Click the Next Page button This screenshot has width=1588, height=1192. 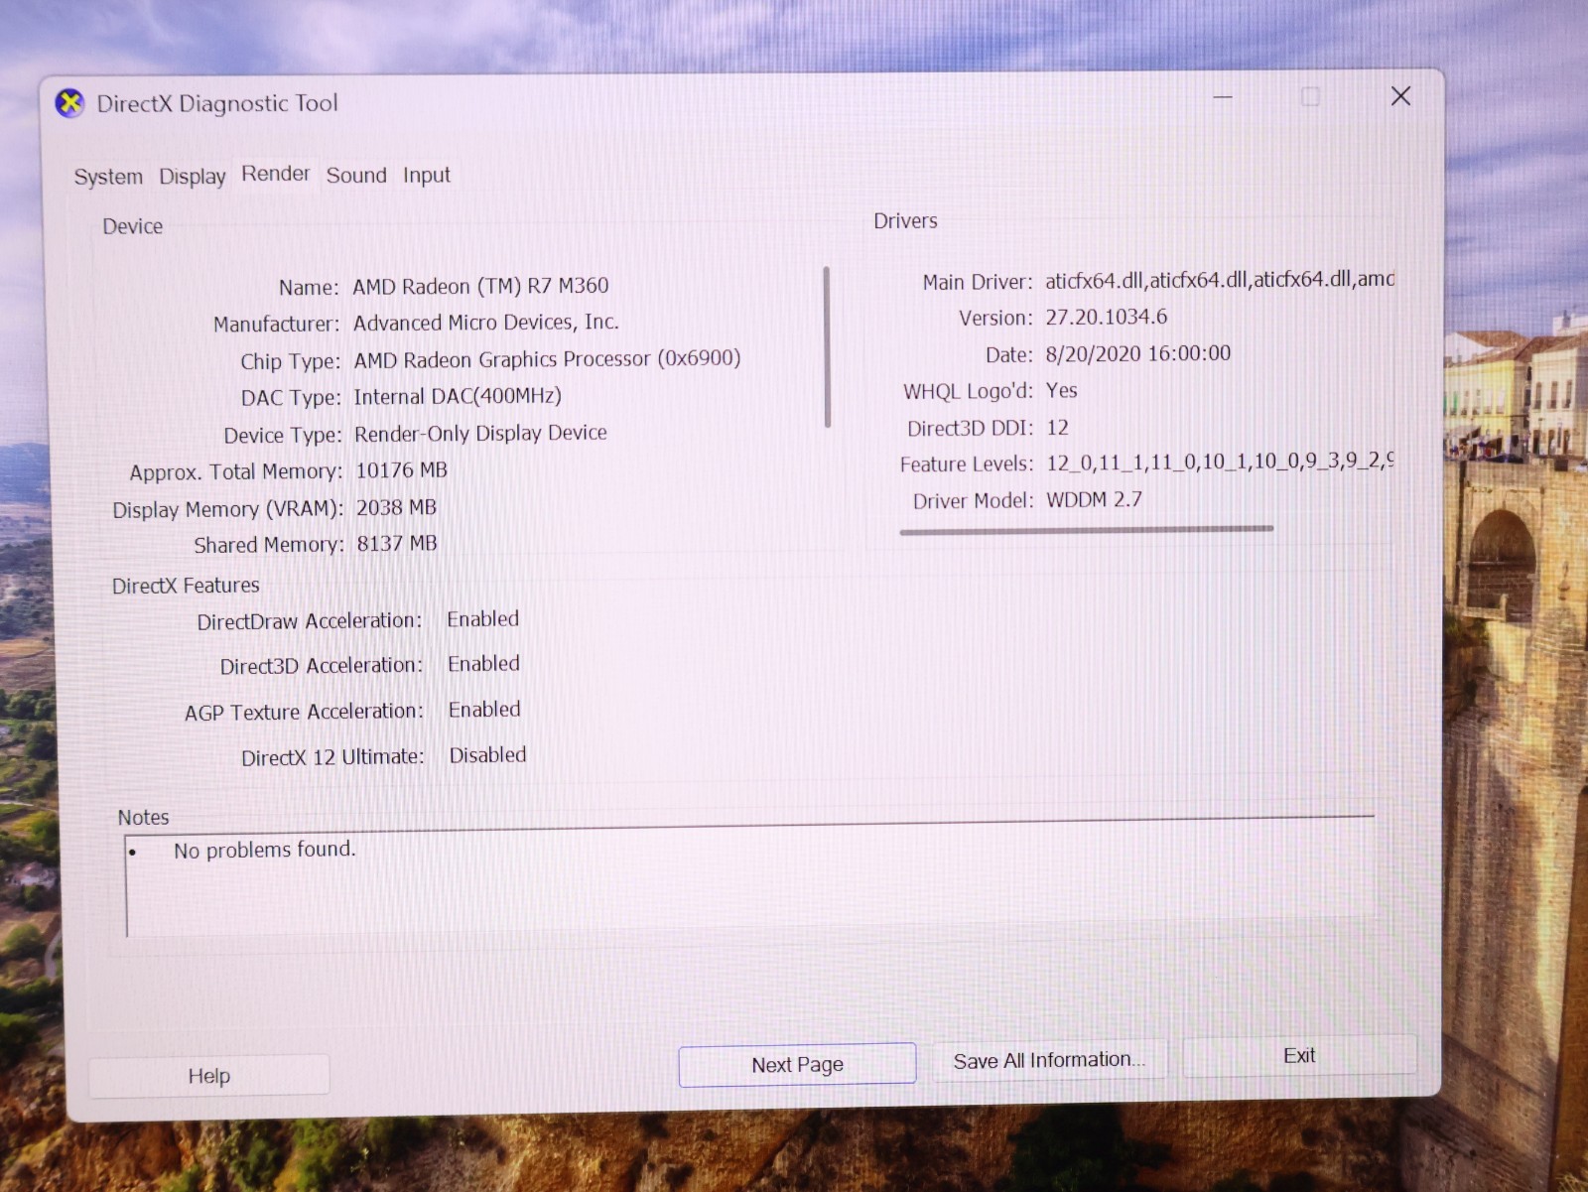tap(797, 1065)
